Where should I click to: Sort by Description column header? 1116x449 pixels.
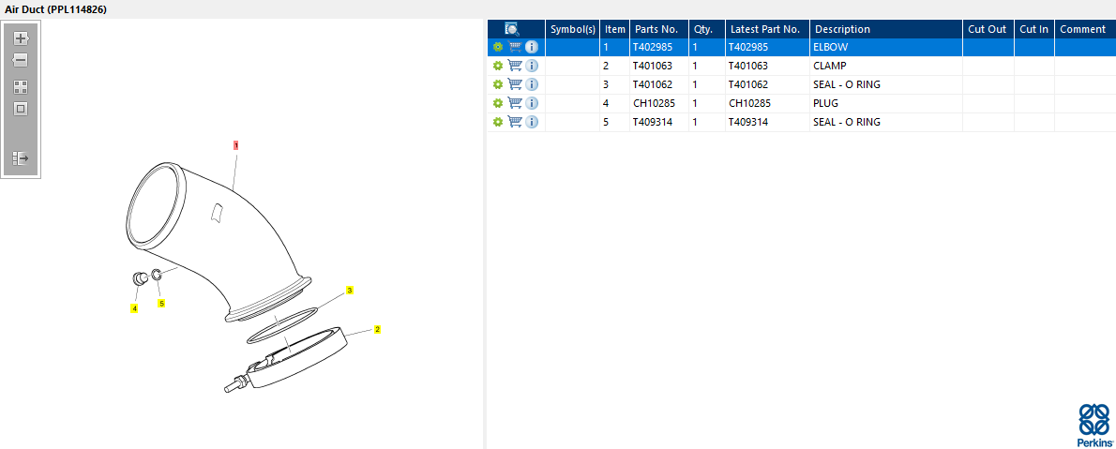coord(886,29)
